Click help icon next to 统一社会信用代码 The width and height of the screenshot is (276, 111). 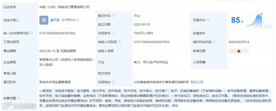(x=31, y=33)
